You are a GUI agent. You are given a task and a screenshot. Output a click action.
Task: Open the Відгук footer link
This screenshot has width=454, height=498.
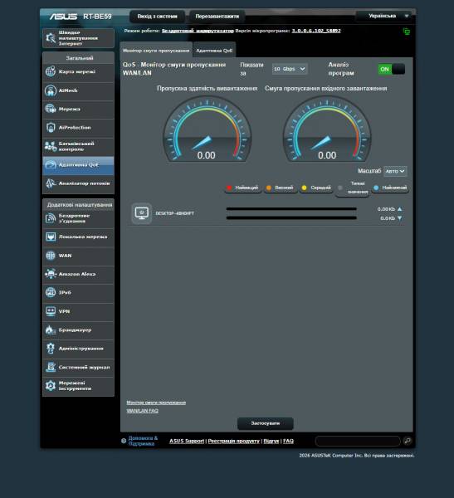tap(271, 441)
